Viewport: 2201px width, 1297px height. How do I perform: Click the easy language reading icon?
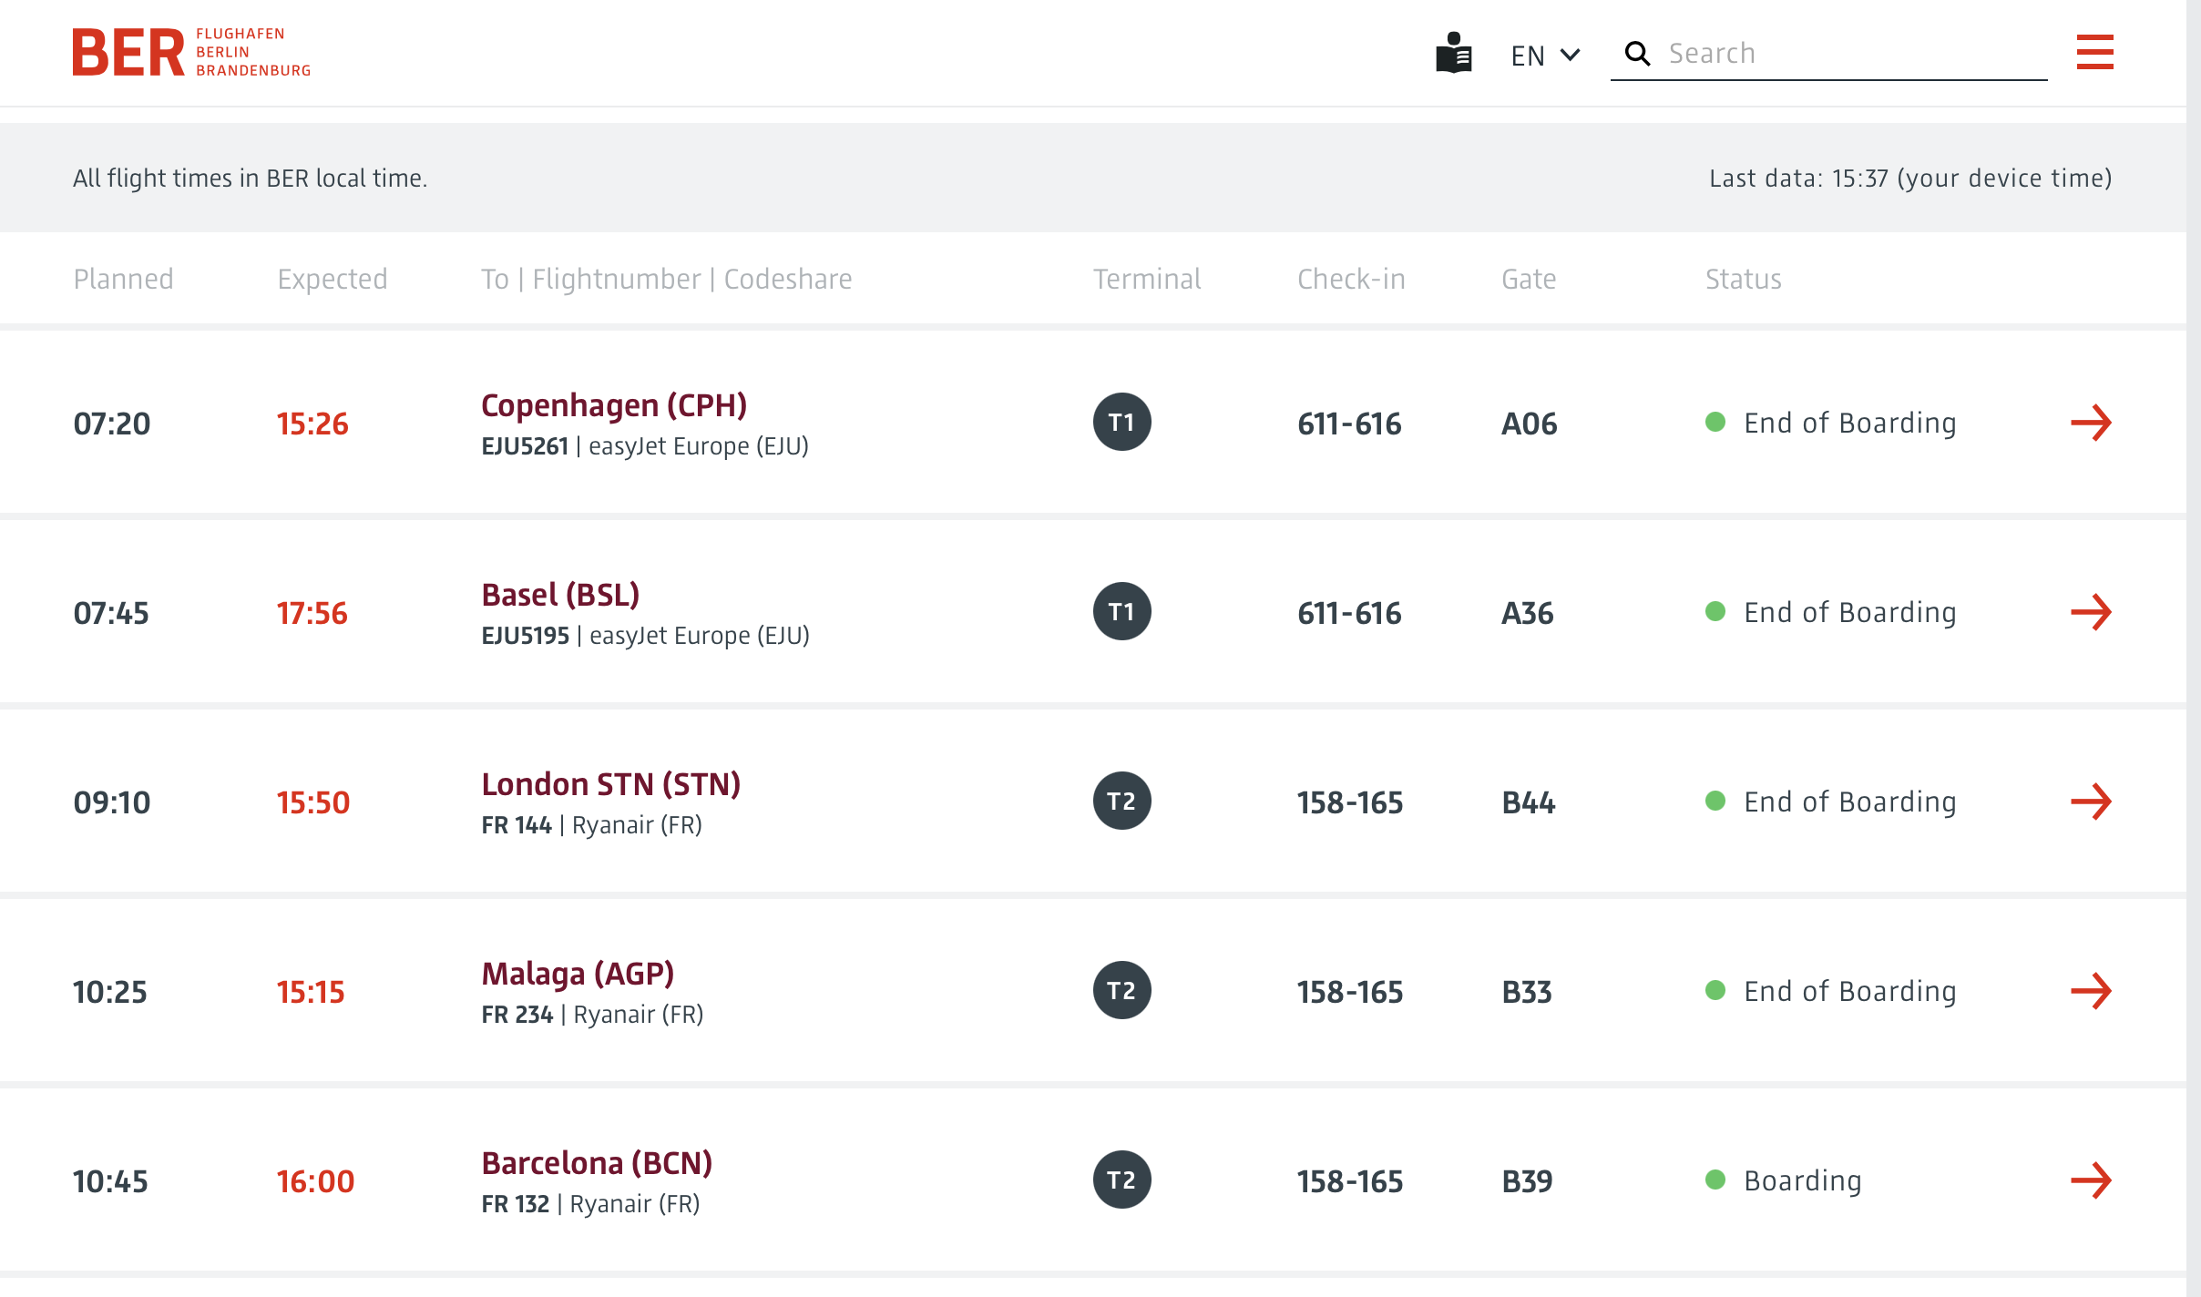tap(1453, 53)
